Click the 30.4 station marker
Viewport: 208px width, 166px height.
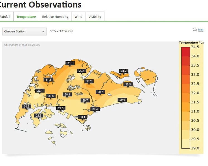[x=95, y=109]
